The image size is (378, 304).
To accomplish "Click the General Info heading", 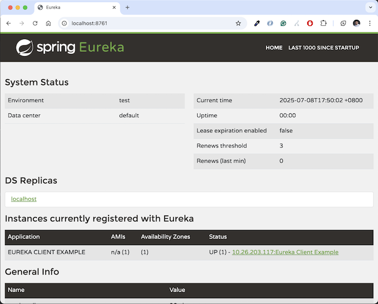I will tap(32, 272).
